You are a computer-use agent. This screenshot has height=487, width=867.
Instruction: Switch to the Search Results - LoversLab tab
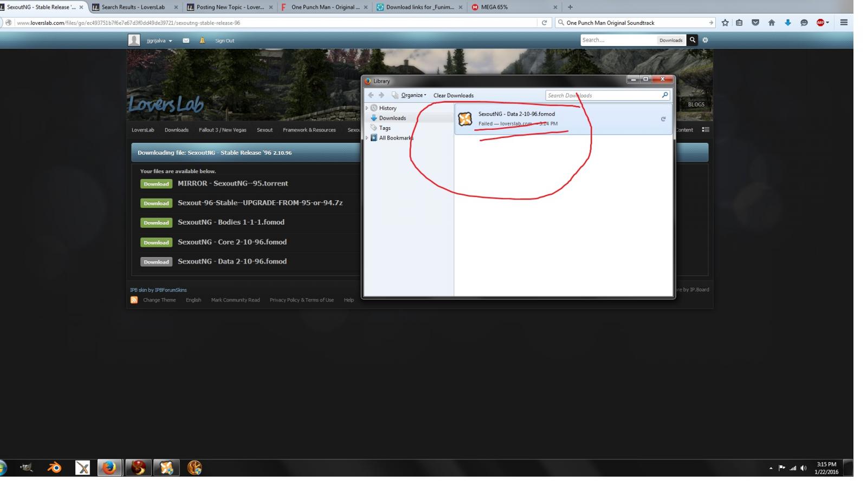133,7
